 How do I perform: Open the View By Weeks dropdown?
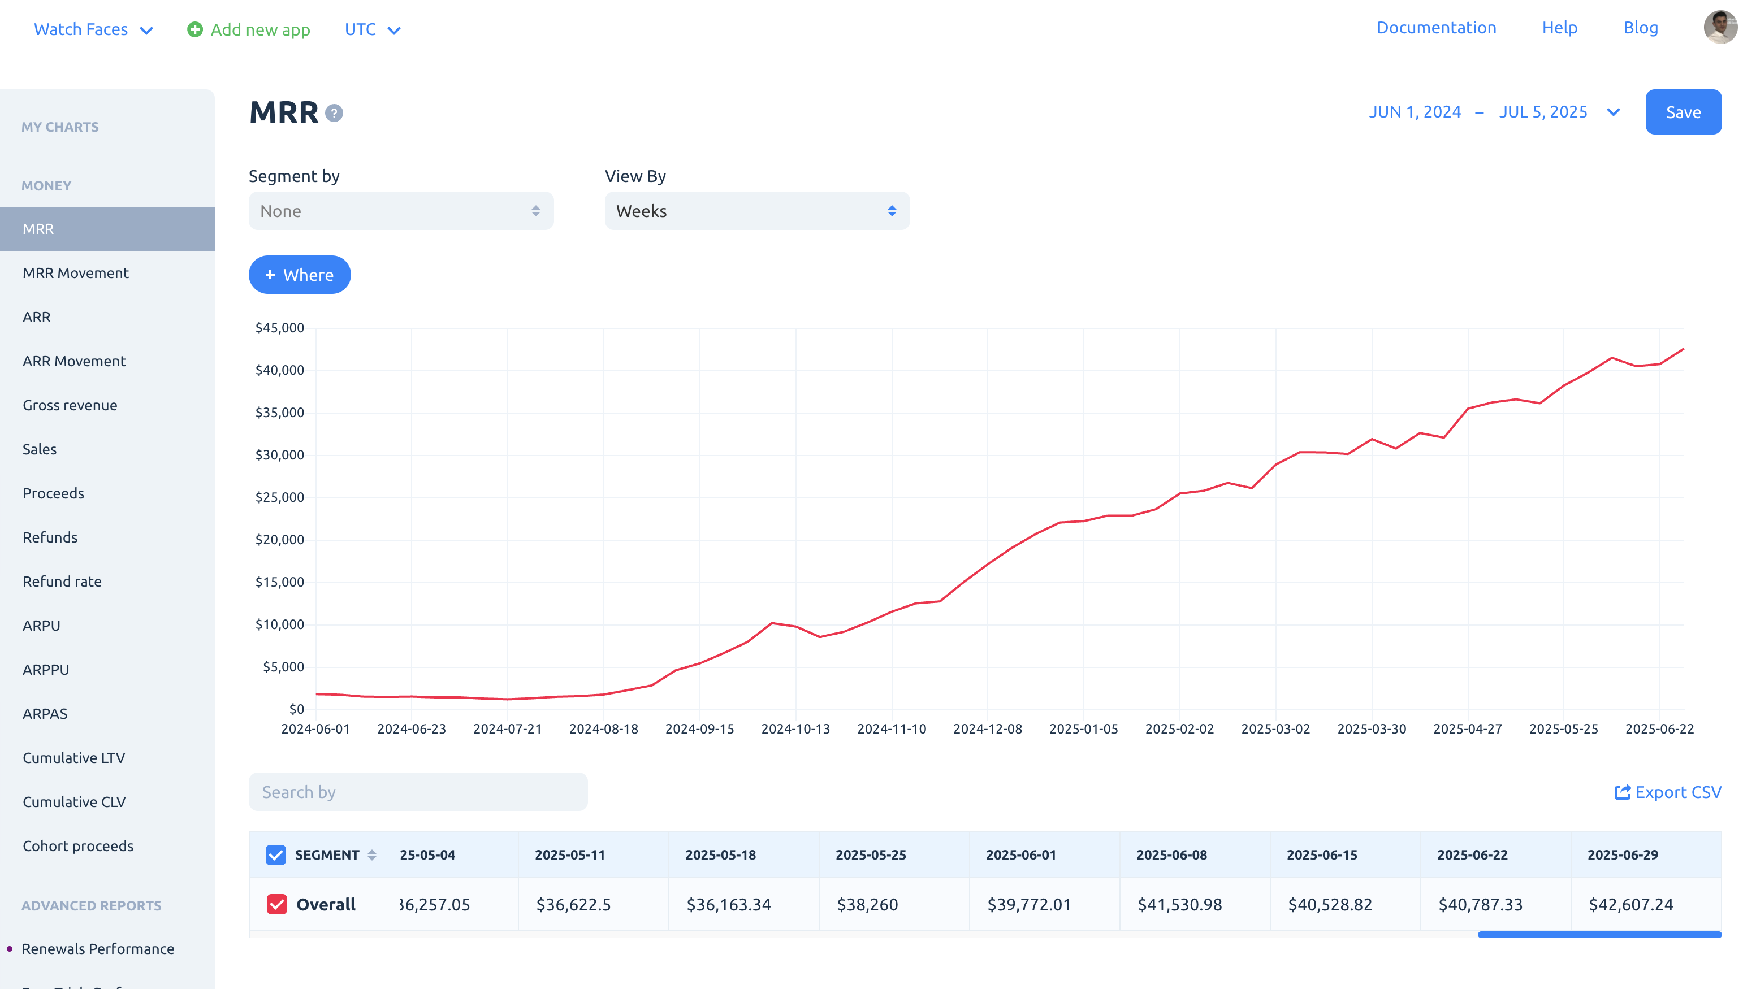[x=756, y=211]
